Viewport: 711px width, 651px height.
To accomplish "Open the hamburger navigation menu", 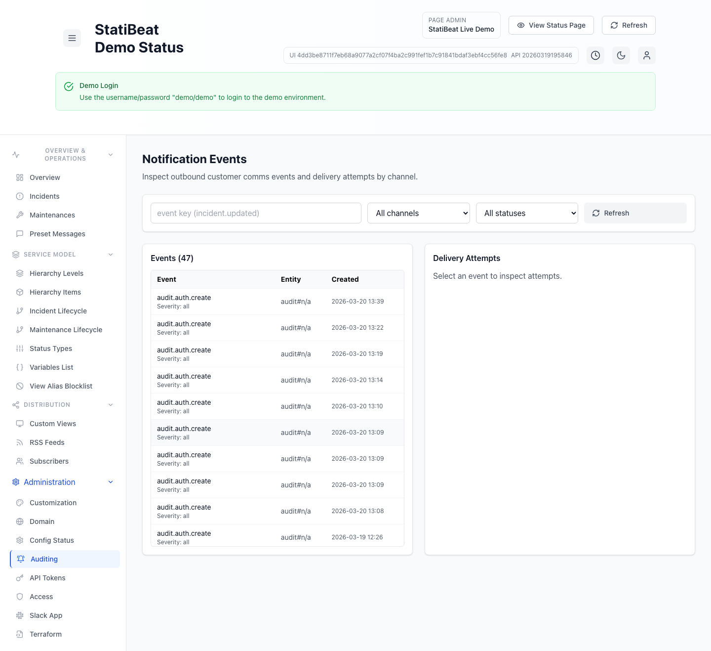I will pos(72,38).
